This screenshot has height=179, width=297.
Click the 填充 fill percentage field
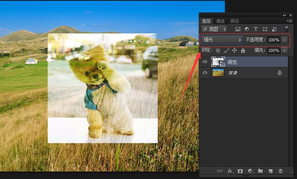pyautogui.click(x=273, y=50)
